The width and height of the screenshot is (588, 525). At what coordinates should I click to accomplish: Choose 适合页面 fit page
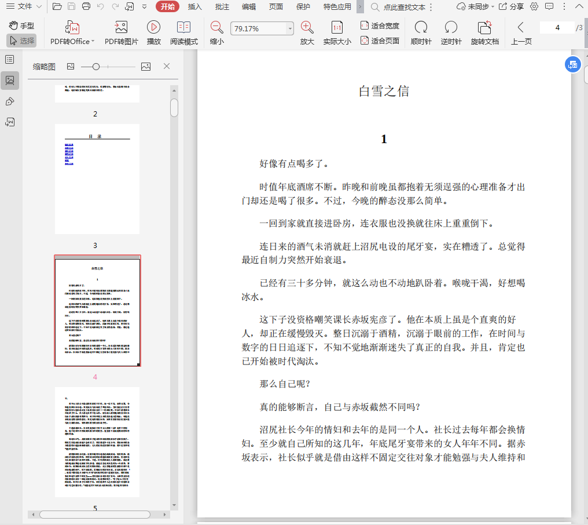pos(380,41)
